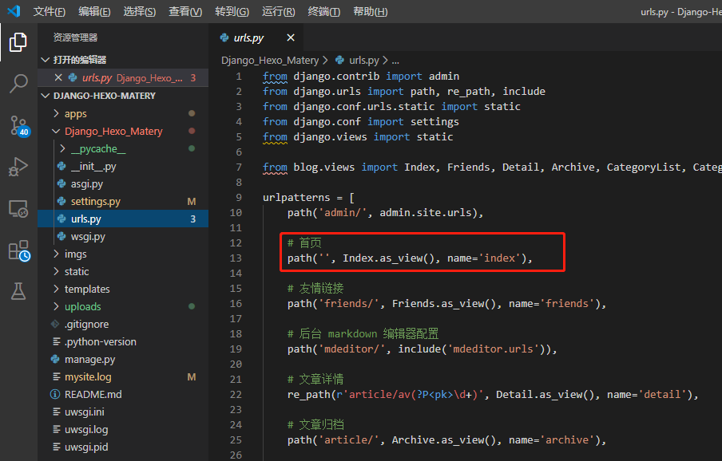Open the Explorer view in activity bar
Viewport: 722px width, 461px height.
pyautogui.click(x=18, y=42)
